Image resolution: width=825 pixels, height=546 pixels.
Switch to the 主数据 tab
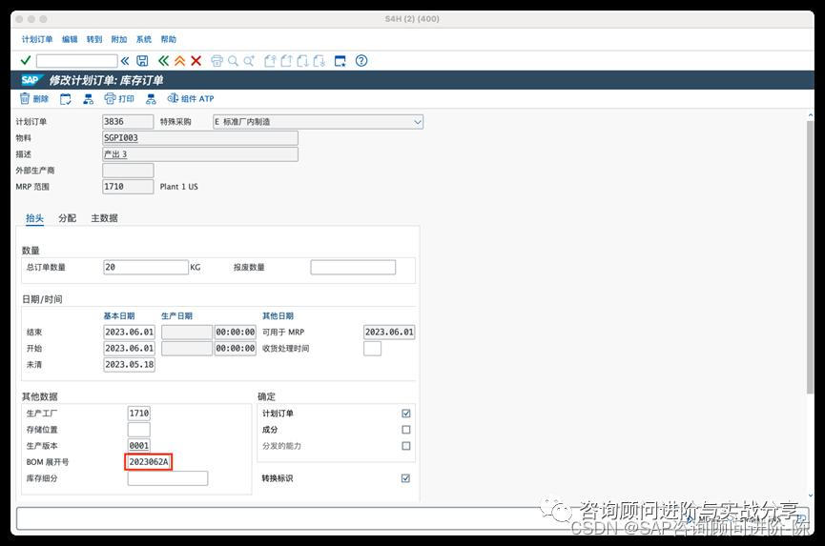tap(104, 218)
